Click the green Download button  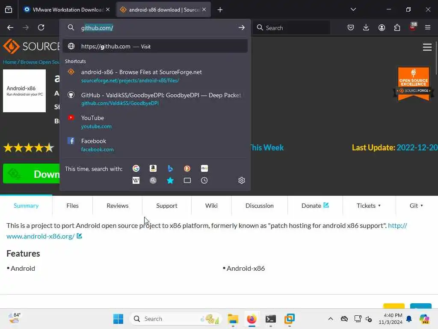[31, 174]
